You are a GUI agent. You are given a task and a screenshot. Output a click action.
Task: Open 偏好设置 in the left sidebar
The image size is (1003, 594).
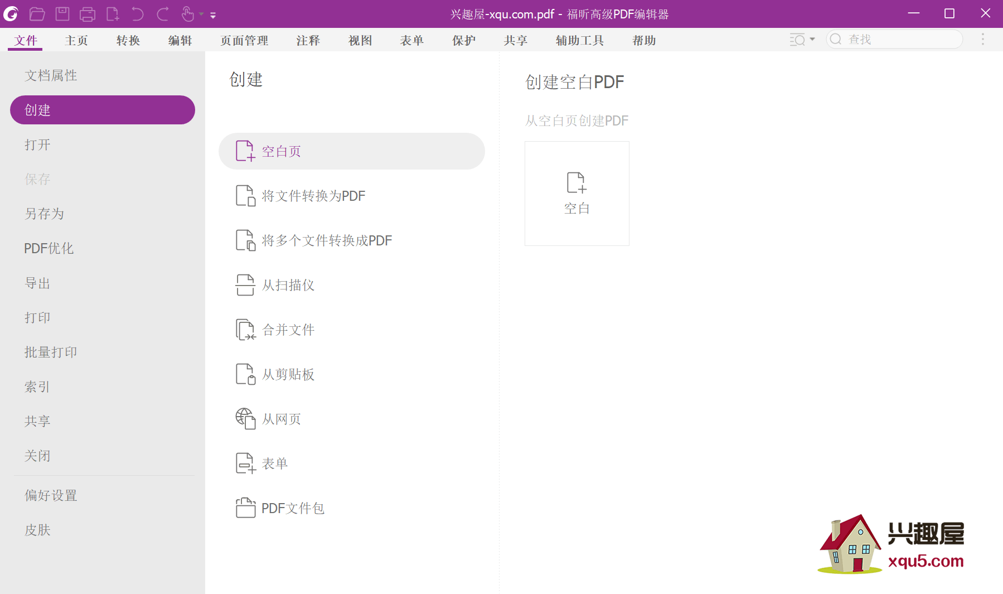[x=51, y=495]
